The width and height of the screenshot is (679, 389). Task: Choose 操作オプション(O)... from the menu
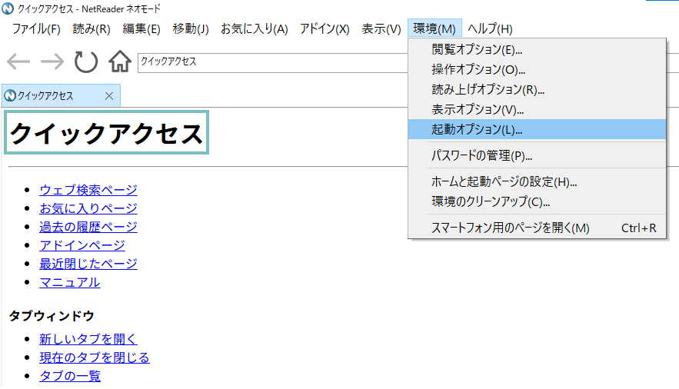click(x=537, y=70)
